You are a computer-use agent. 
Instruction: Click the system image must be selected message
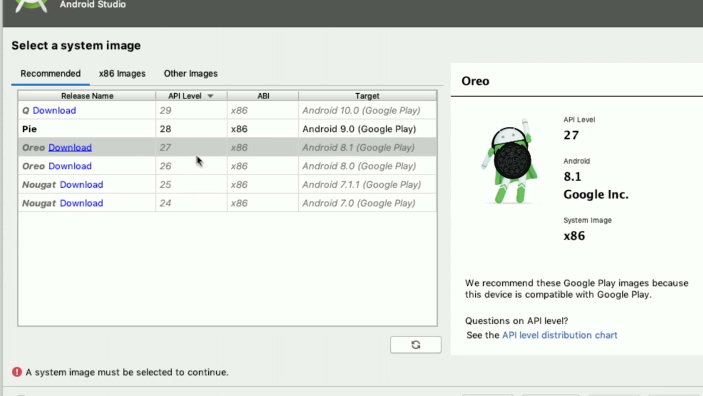(127, 372)
